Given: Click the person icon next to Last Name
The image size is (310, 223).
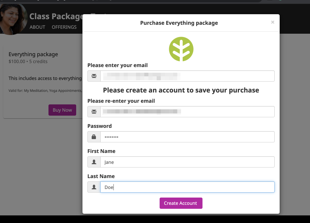Looking at the screenshot, I should 94,187.
